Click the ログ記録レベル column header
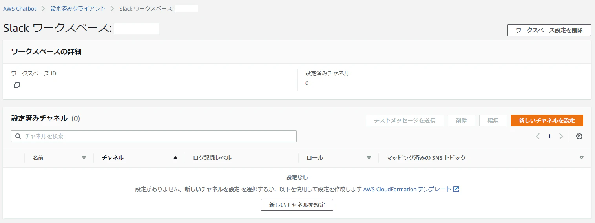The width and height of the screenshot is (595, 223). click(212, 158)
